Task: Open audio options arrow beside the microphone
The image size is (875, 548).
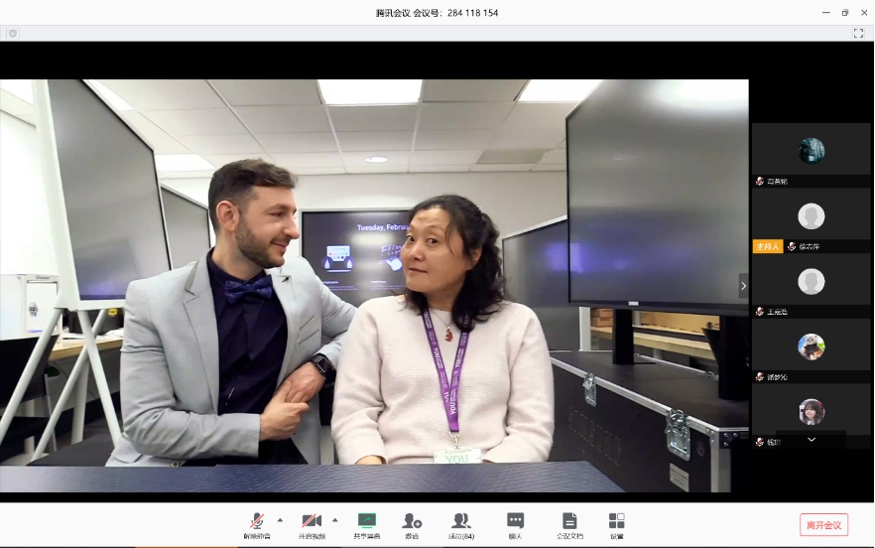Action: [x=280, y=519]
